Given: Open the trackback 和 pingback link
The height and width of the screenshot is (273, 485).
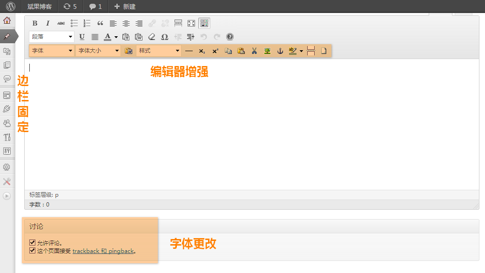Looking at the screenshot, I should pyautogui.click(x=103, y=251).
